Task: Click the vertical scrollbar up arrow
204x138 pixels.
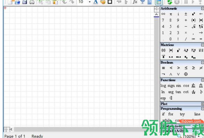Action: (156, 14)
